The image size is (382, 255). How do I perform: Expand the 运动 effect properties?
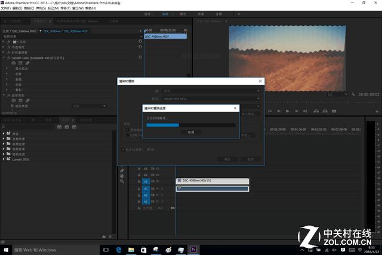point(3,42)
